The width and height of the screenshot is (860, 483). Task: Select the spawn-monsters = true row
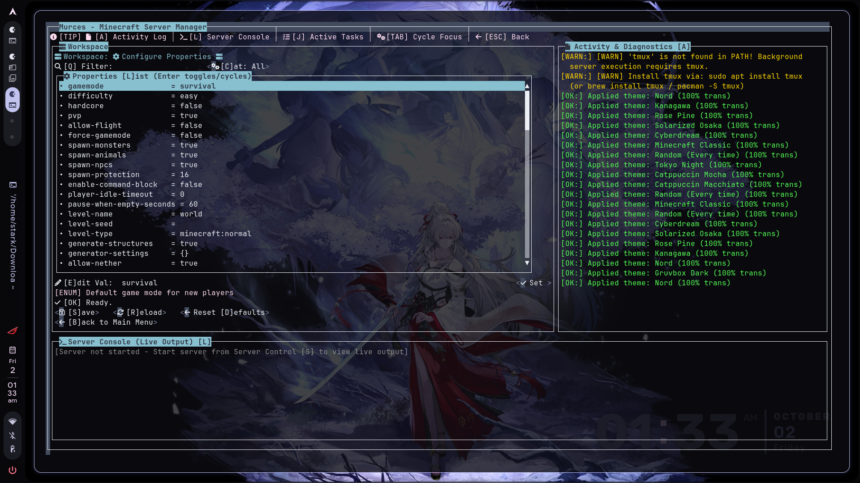[292, 145]
